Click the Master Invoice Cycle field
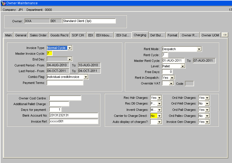This screenshot has width=232, height=163. (49, 53)
